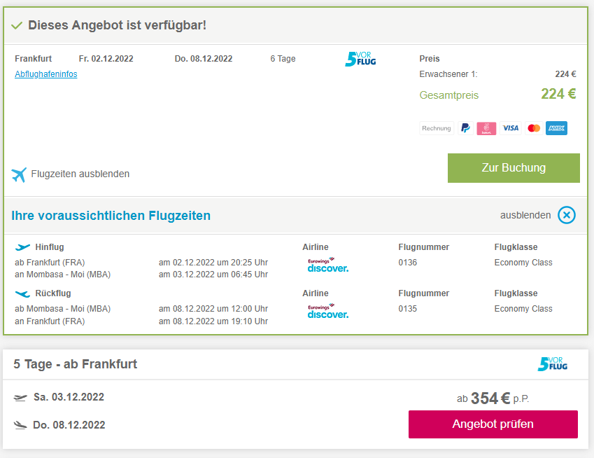The width and height of the screenshot is (594, 458).
Task: Click the ausblenden text in the Flugzeiten header
Action: pos(525,215)
